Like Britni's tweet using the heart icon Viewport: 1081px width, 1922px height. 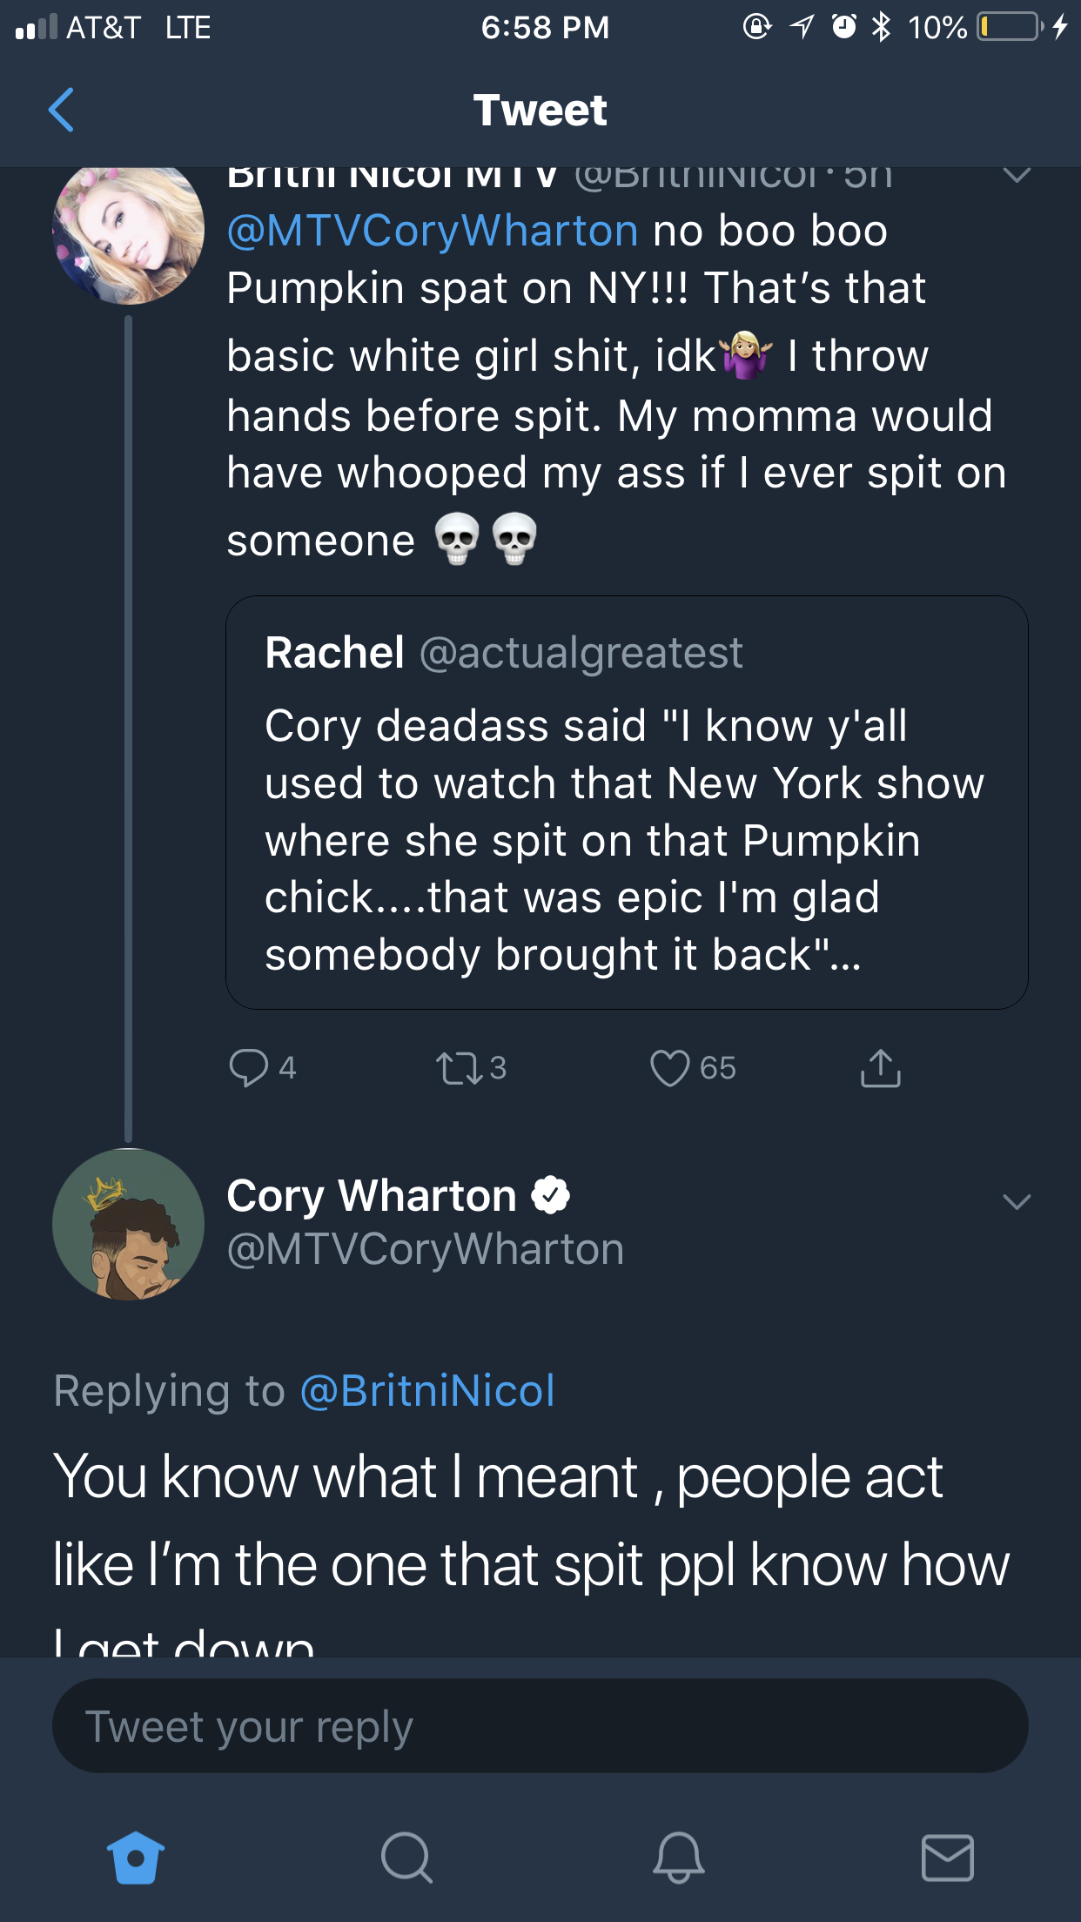(669, 1068)
